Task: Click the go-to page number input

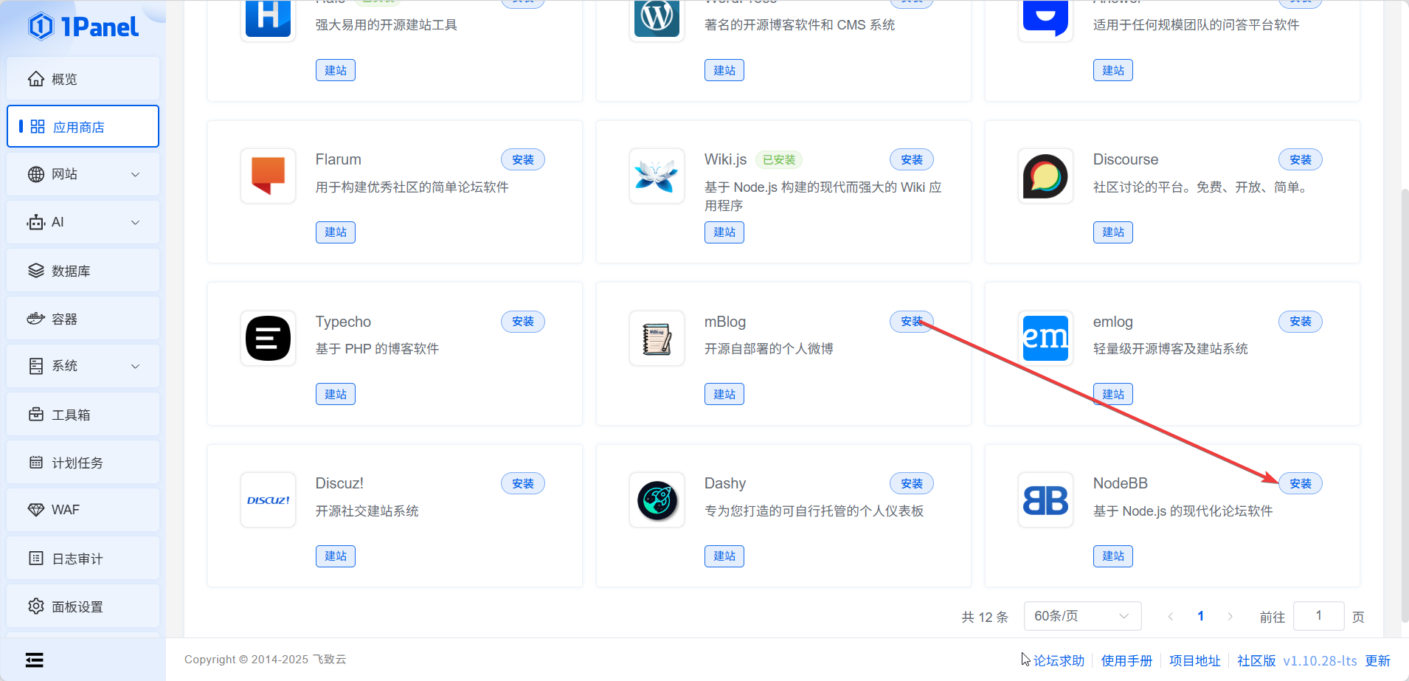Action: pos(1318,616)
